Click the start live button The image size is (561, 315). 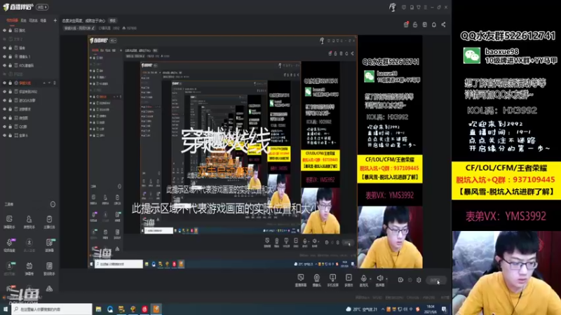435,281
